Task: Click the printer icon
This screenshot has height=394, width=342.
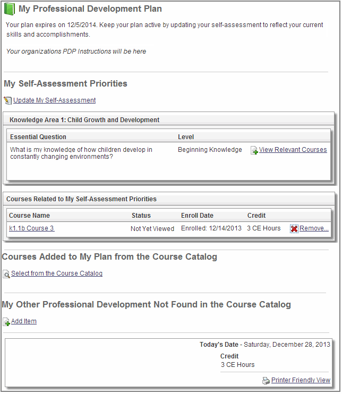Action: 266,381
